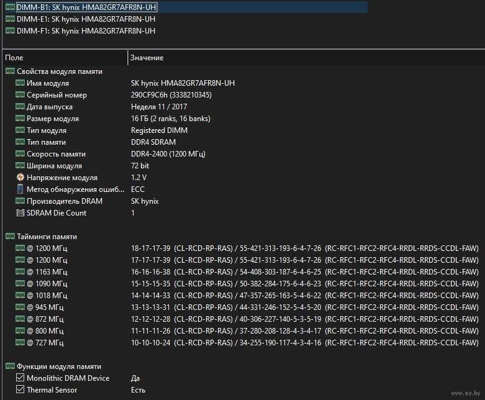Click the icon beside '@ 945 МГц'
Screen dimensions: 485x400
[20, 307]
